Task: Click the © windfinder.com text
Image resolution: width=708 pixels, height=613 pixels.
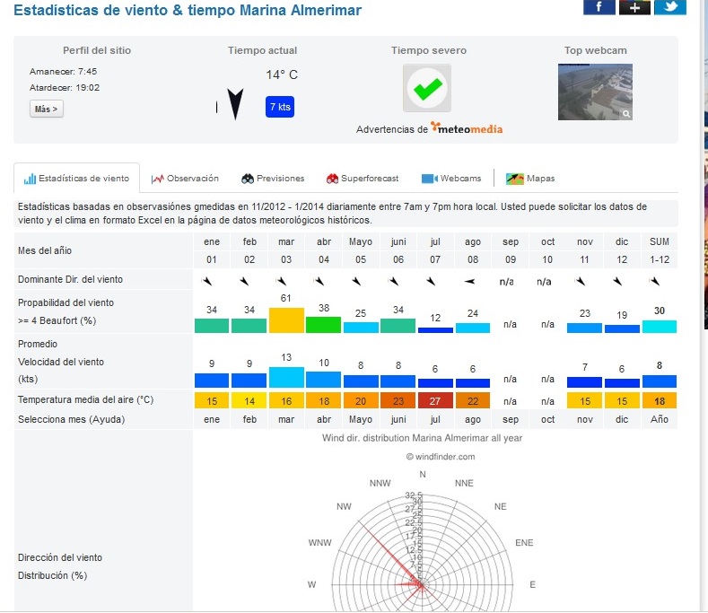Action: pos(441,456)
